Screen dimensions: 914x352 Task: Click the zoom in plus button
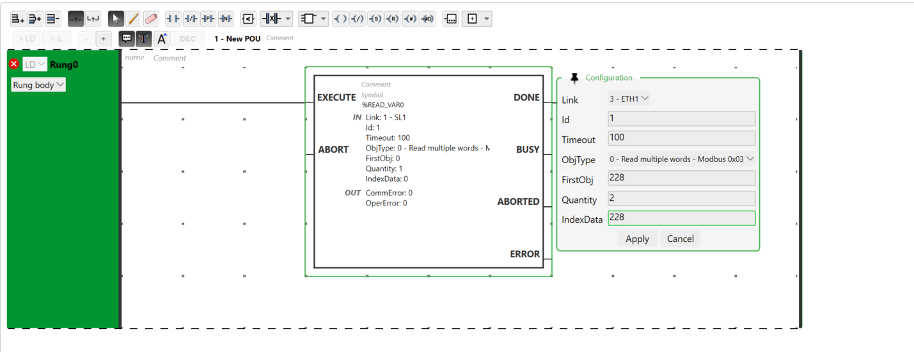click(103, 38)
